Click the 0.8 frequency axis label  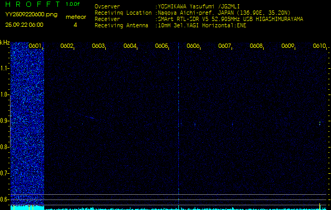tap(4, 147)
